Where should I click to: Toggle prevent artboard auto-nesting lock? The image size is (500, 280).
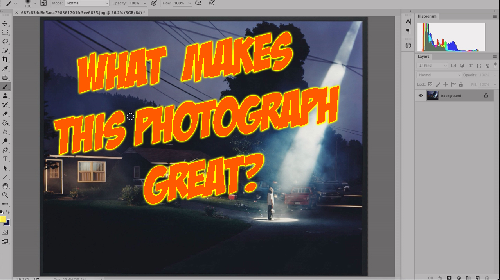(453, 84)
